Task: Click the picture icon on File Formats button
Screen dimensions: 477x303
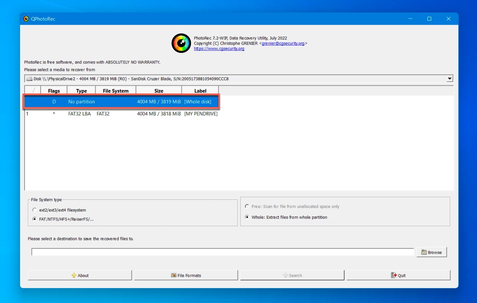Action: point(174,275)
